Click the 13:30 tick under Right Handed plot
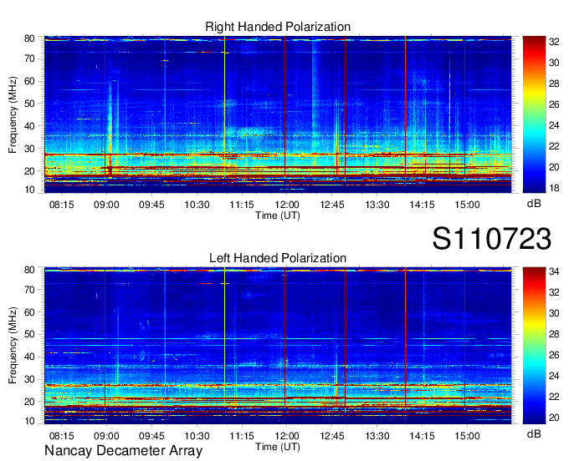 coord(377,205)
